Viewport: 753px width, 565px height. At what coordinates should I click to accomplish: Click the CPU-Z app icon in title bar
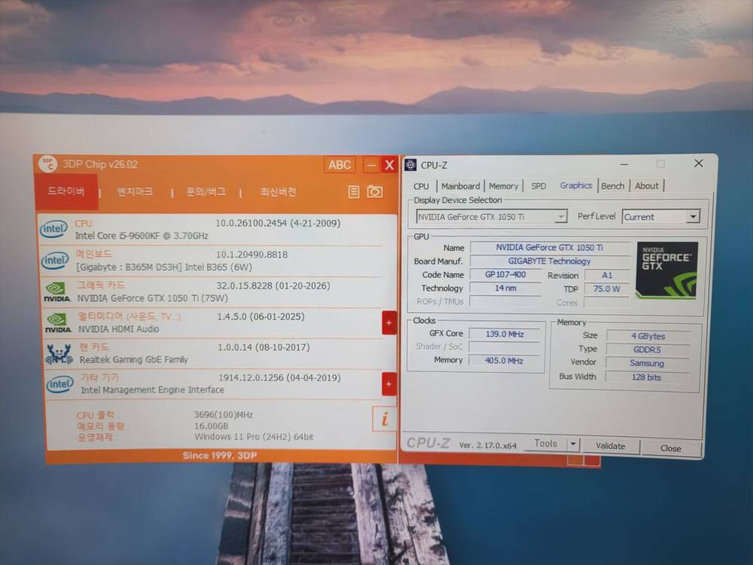(410, 165)
